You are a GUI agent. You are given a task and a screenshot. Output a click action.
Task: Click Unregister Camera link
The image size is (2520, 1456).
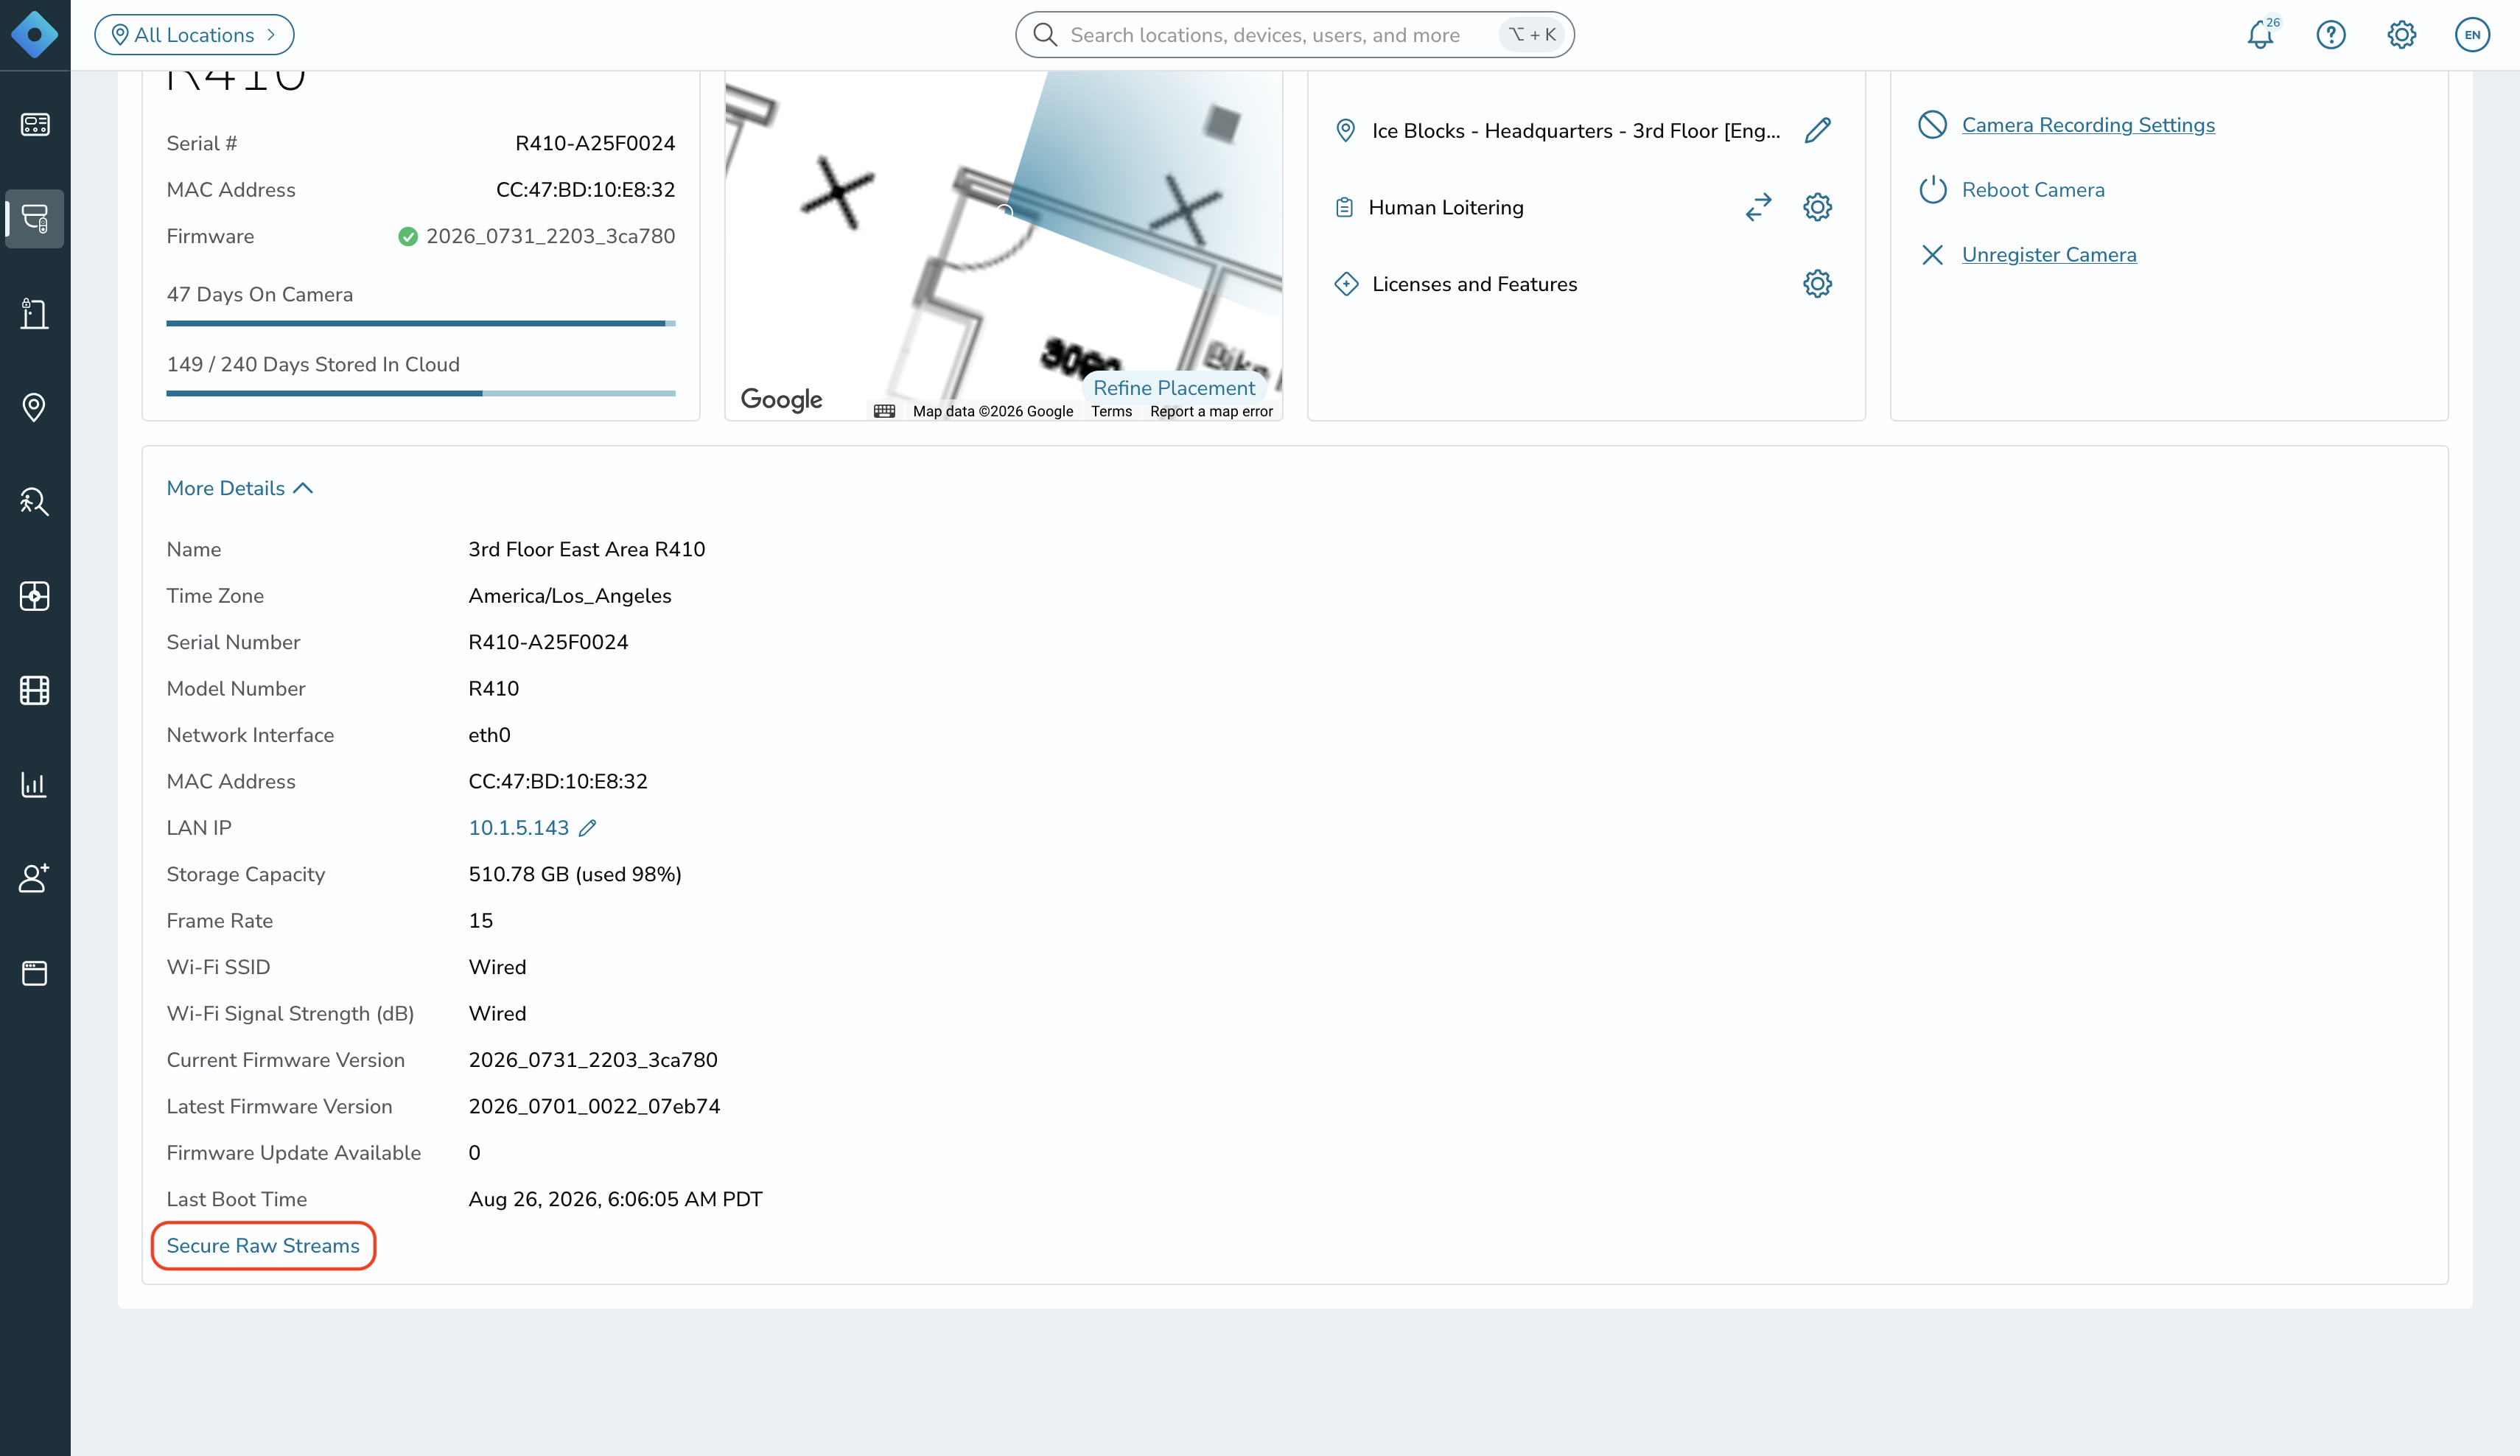coord(2049,255)
